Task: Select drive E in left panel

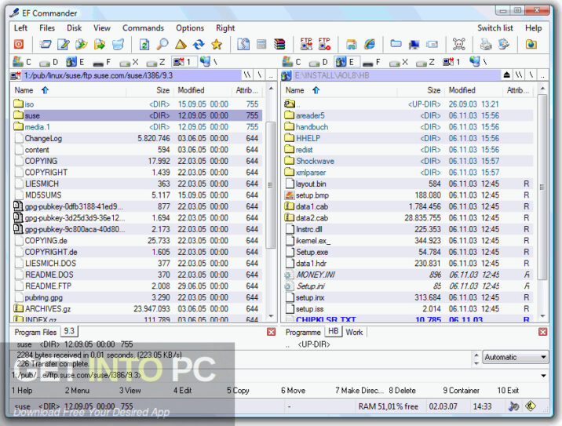Action: click(75, 62)
